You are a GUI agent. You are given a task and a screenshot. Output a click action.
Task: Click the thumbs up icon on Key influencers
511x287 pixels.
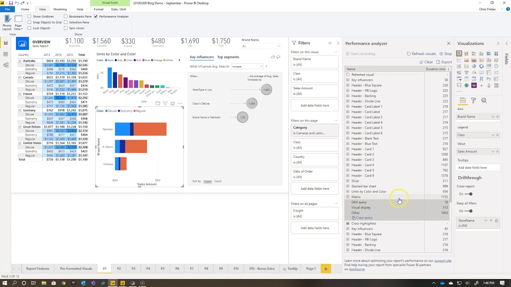273,57
